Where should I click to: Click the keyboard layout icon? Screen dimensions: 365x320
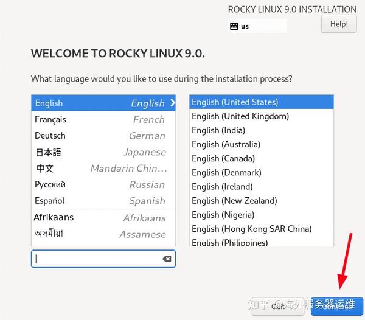pyautogui.click(x=234, y=26)
